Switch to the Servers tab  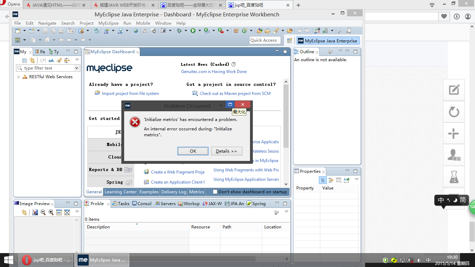pos(165,203)
